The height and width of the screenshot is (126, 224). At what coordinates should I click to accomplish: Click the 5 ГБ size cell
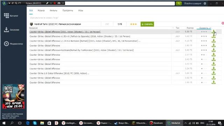(120, 24)
